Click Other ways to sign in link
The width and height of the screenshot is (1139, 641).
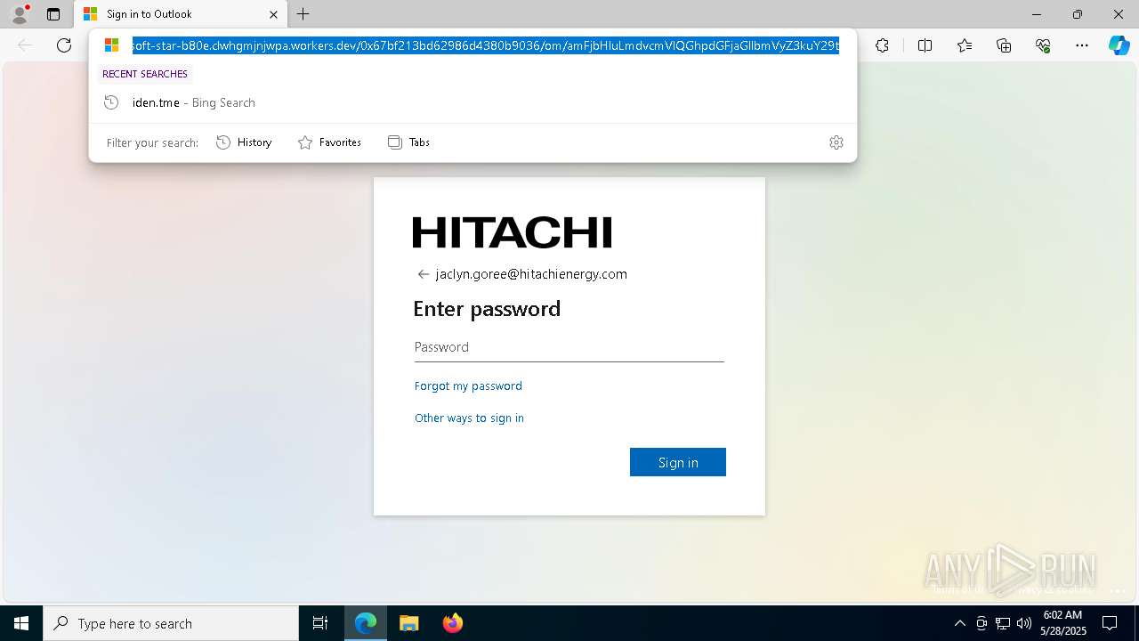pos(469,418)
